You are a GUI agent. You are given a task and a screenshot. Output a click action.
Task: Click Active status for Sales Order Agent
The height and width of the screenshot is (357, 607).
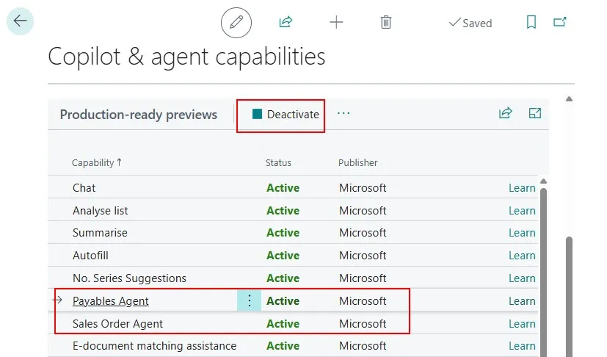[283, 324]
